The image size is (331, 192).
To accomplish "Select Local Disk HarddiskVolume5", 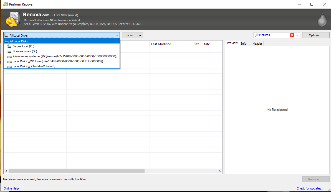I will pos(62,66).
